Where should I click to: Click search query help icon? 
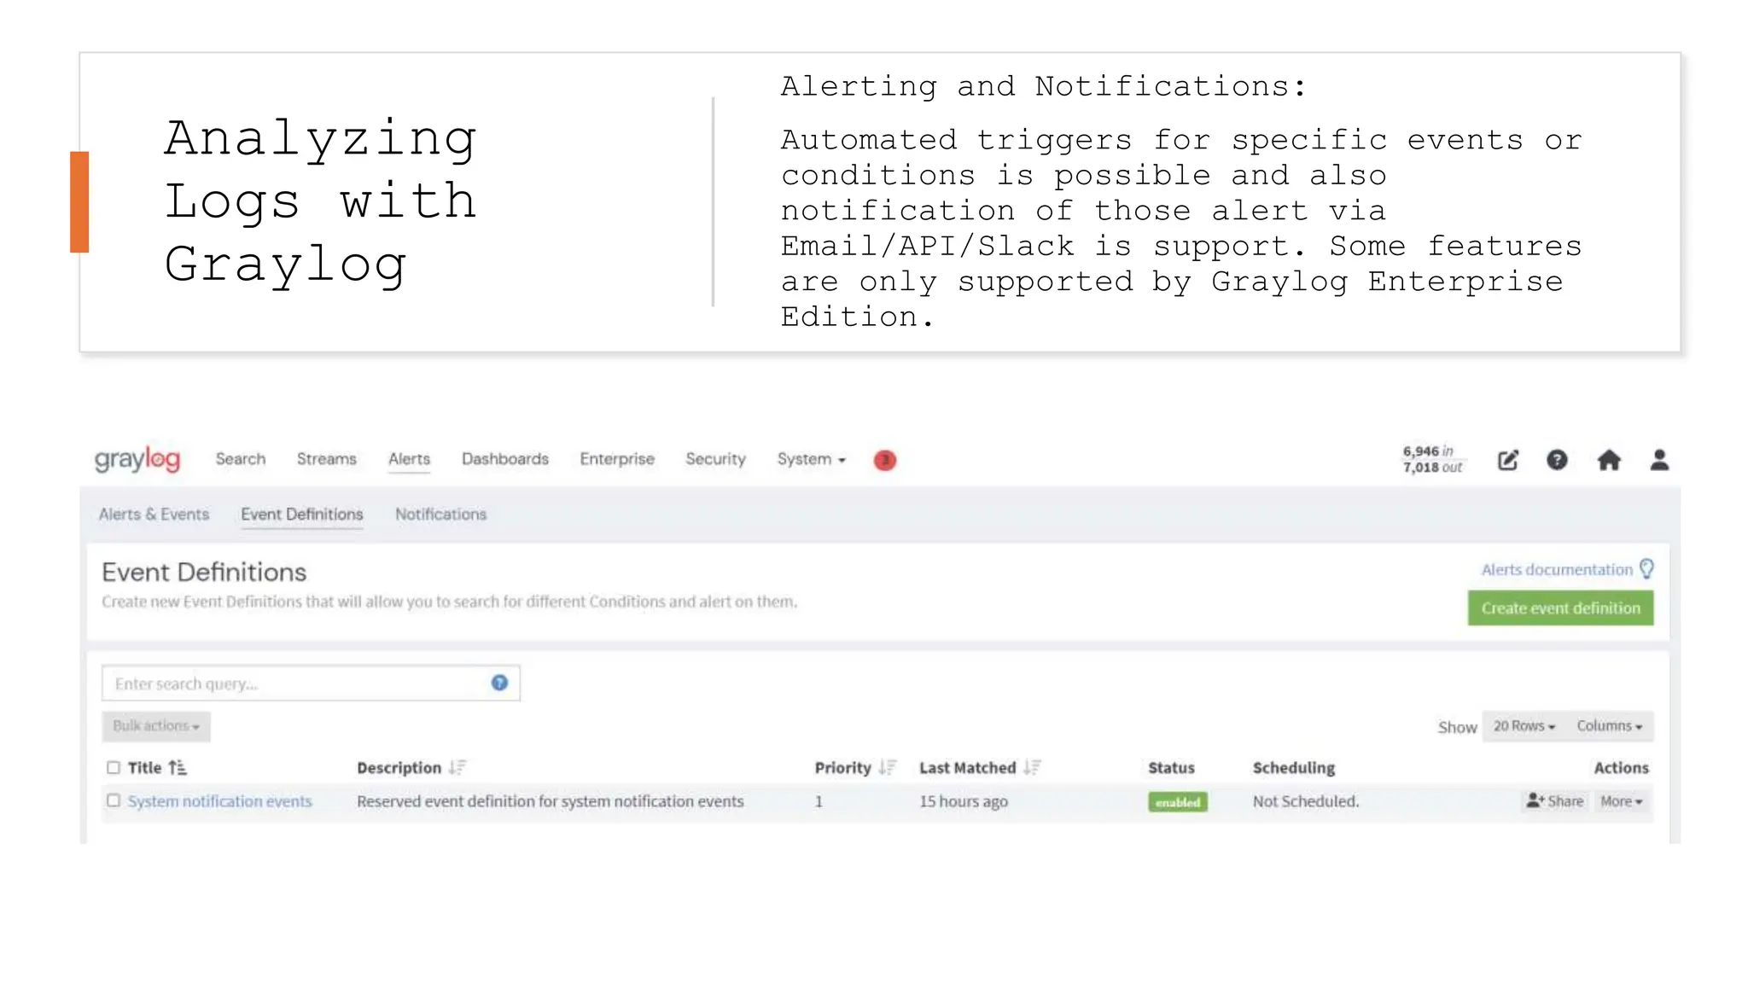(x=499, y=683)
